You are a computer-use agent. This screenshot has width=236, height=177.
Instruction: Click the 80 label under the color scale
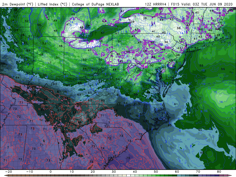(x=219, y=172)
